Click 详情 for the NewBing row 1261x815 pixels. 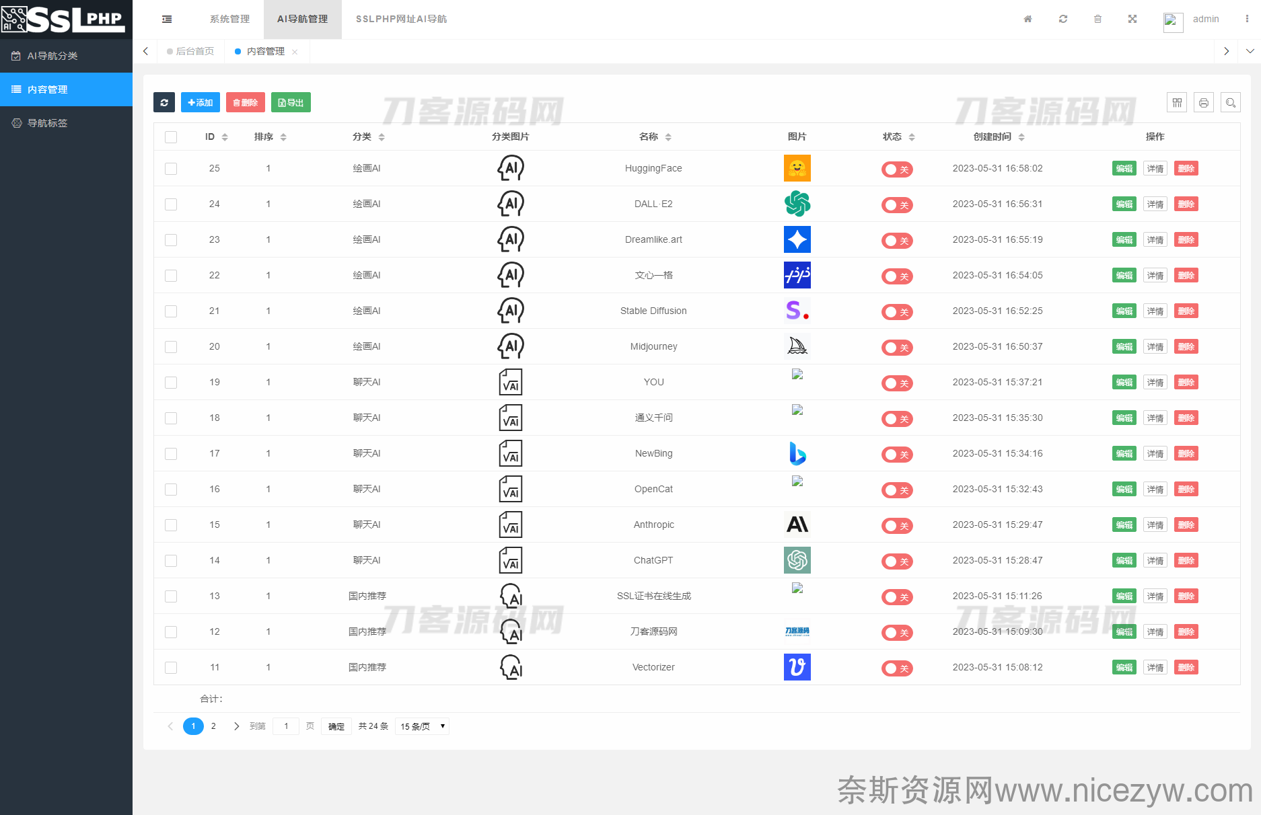[1155, 453]
